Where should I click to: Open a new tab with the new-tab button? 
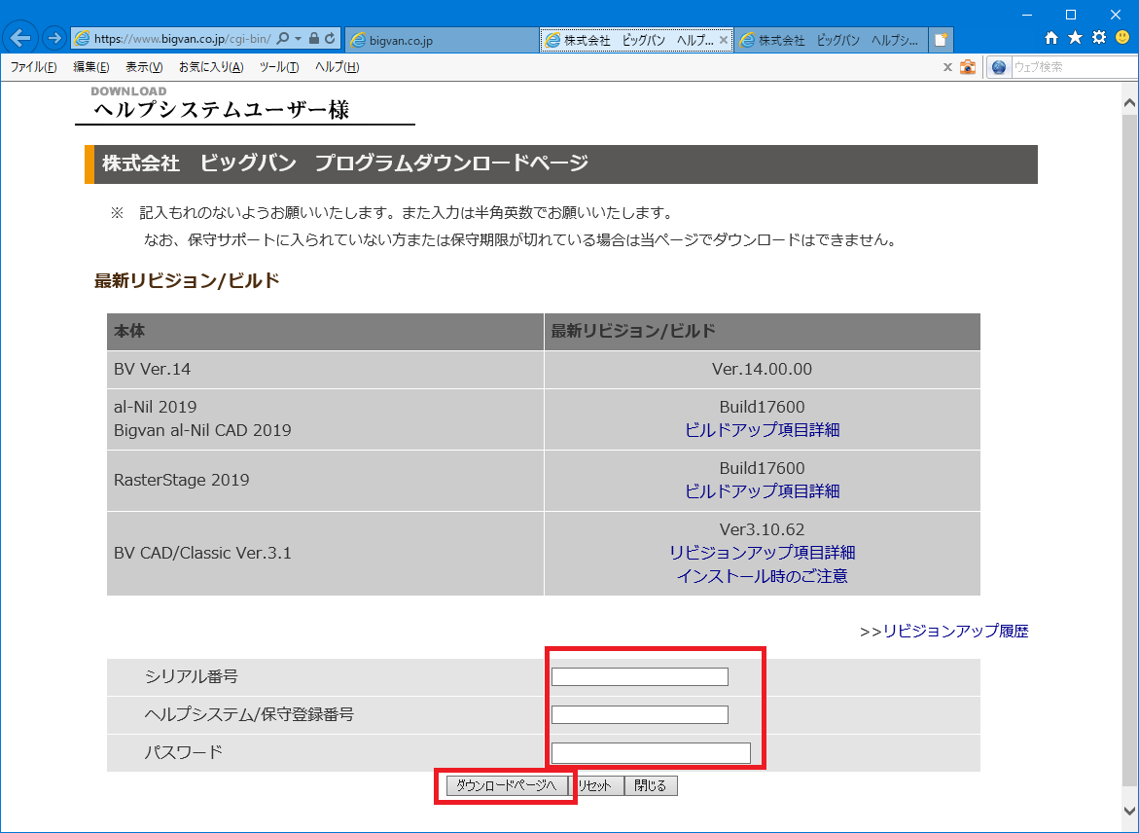(x=941, y=40)
